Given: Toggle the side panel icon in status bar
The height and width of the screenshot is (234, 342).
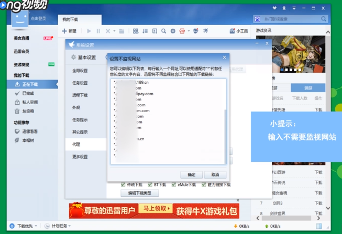Looking at the screenshot, I should coord(319,226).
